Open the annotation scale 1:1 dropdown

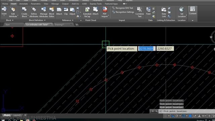(x=204, y=116)
